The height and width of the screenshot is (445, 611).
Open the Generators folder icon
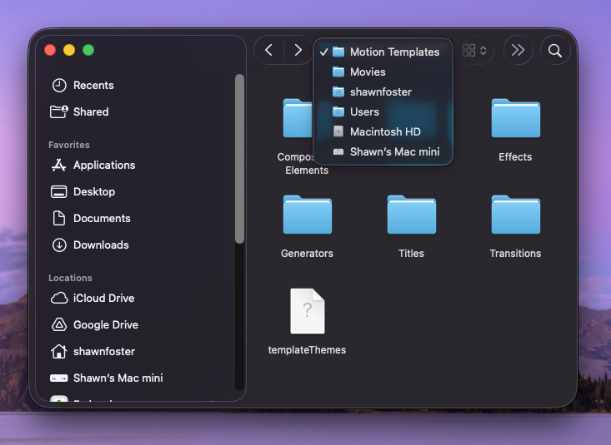tap(307, 216)
